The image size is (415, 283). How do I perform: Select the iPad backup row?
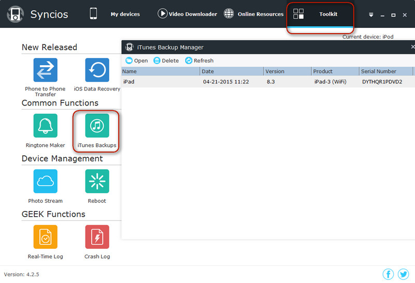point(268,82)
